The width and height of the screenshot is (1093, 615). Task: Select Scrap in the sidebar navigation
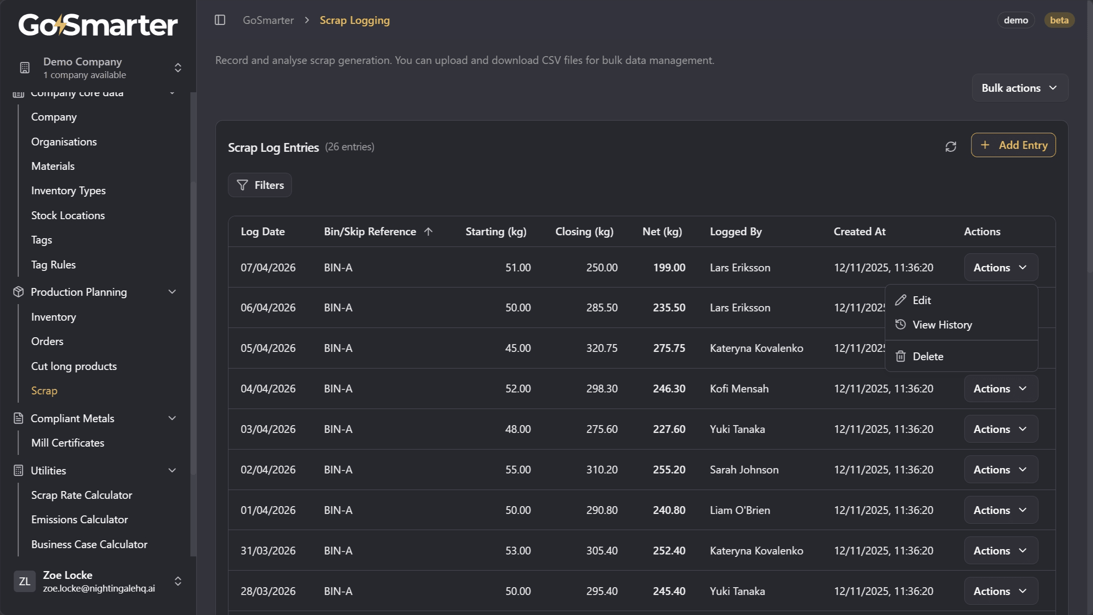[x=44, y=390]
